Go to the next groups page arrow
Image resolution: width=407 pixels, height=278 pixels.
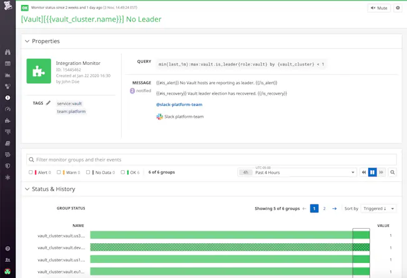[x=335, y=209]
